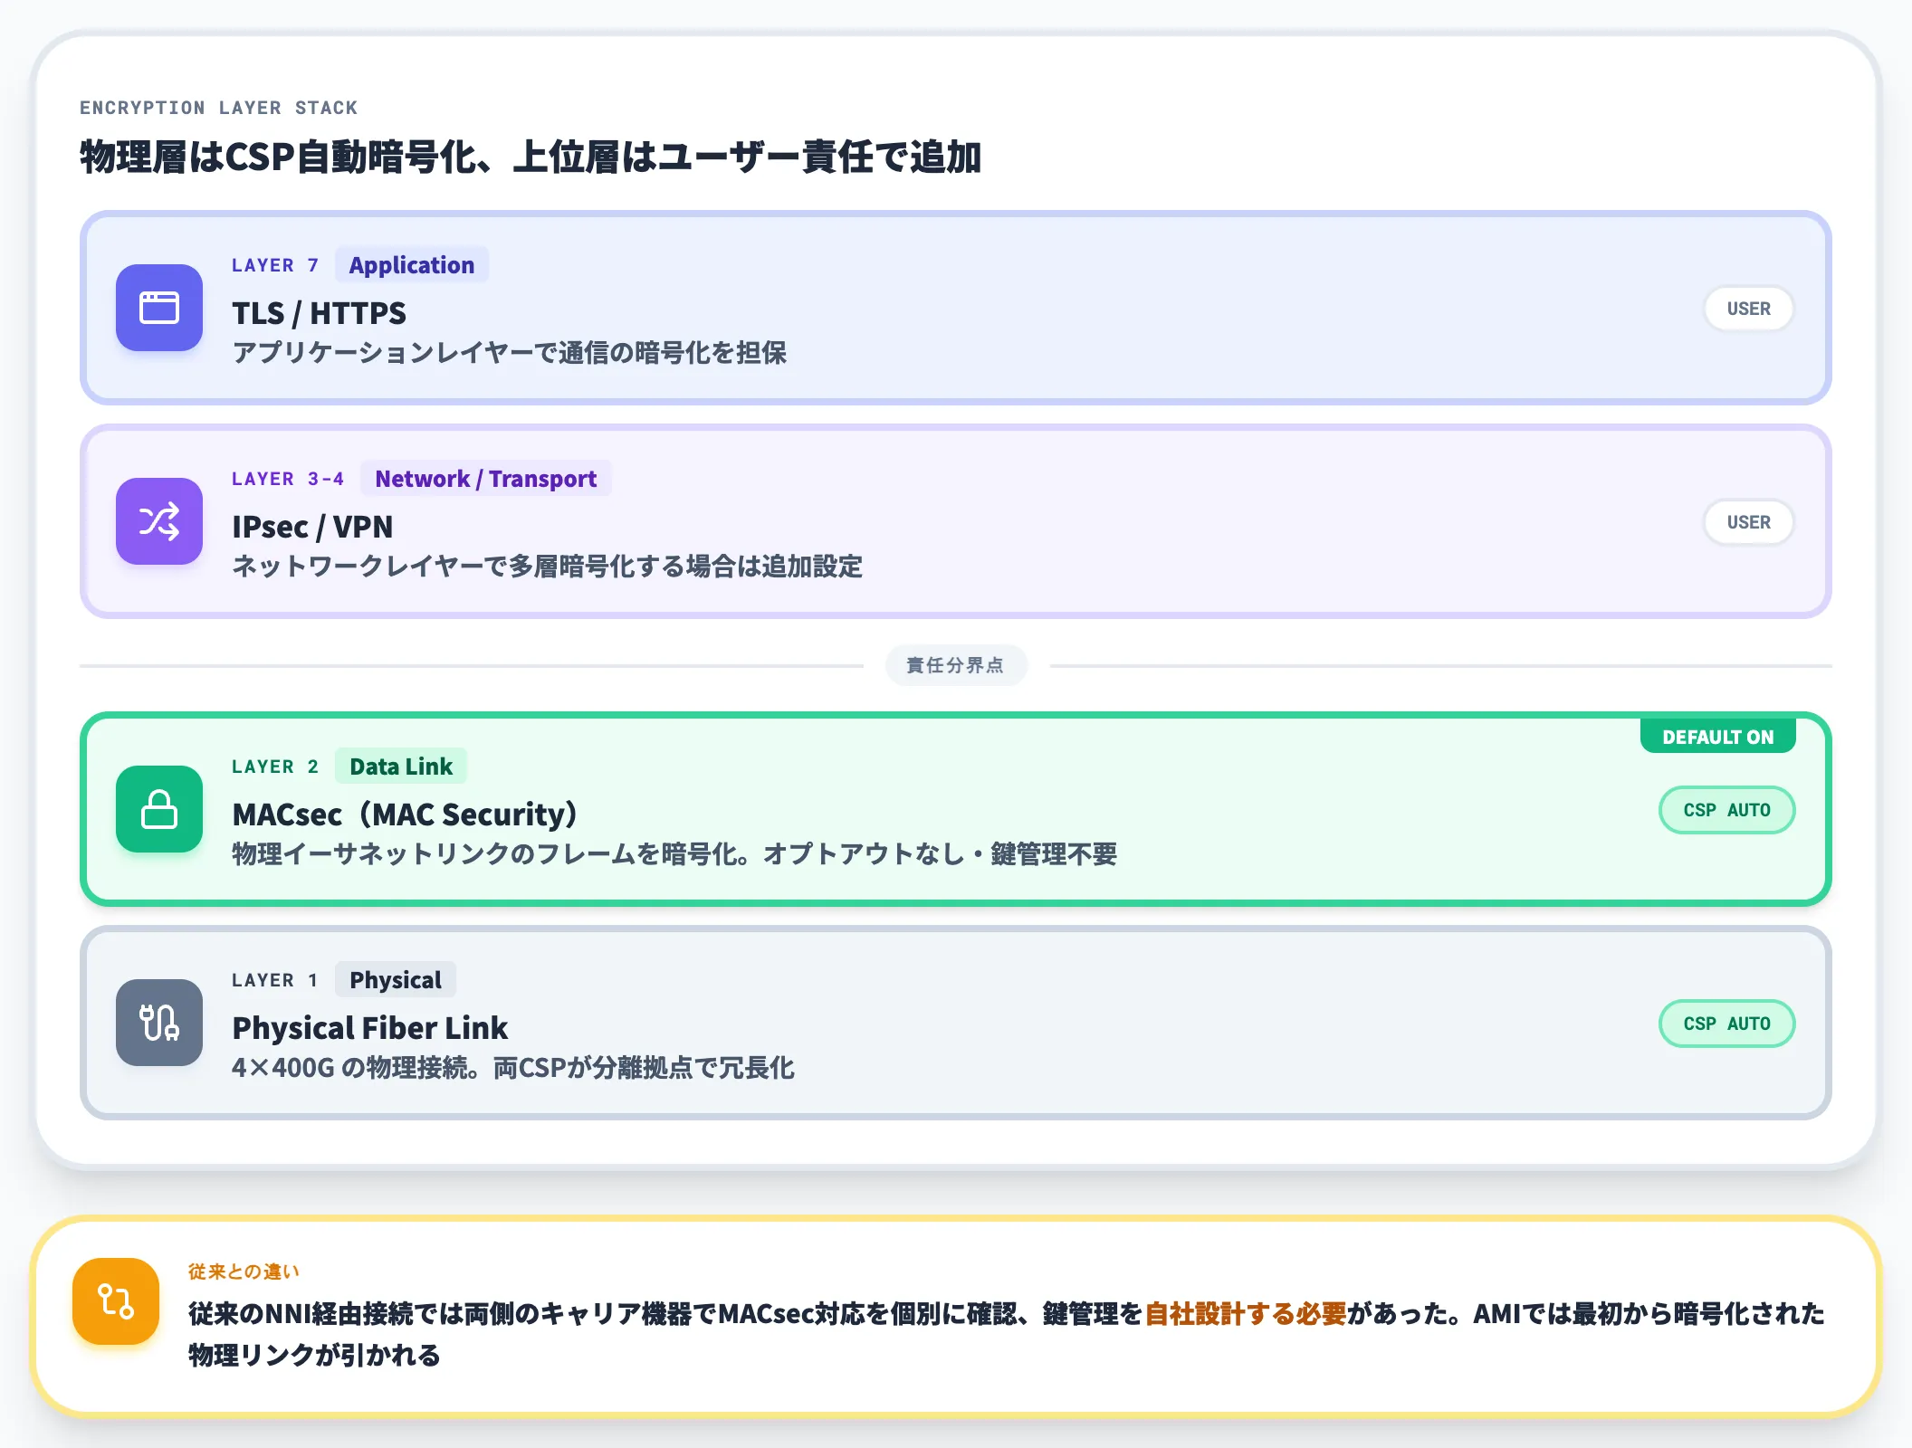
Task: Click CSP AUTO badge on Physical Fiber Link
Action: 1726,1024
